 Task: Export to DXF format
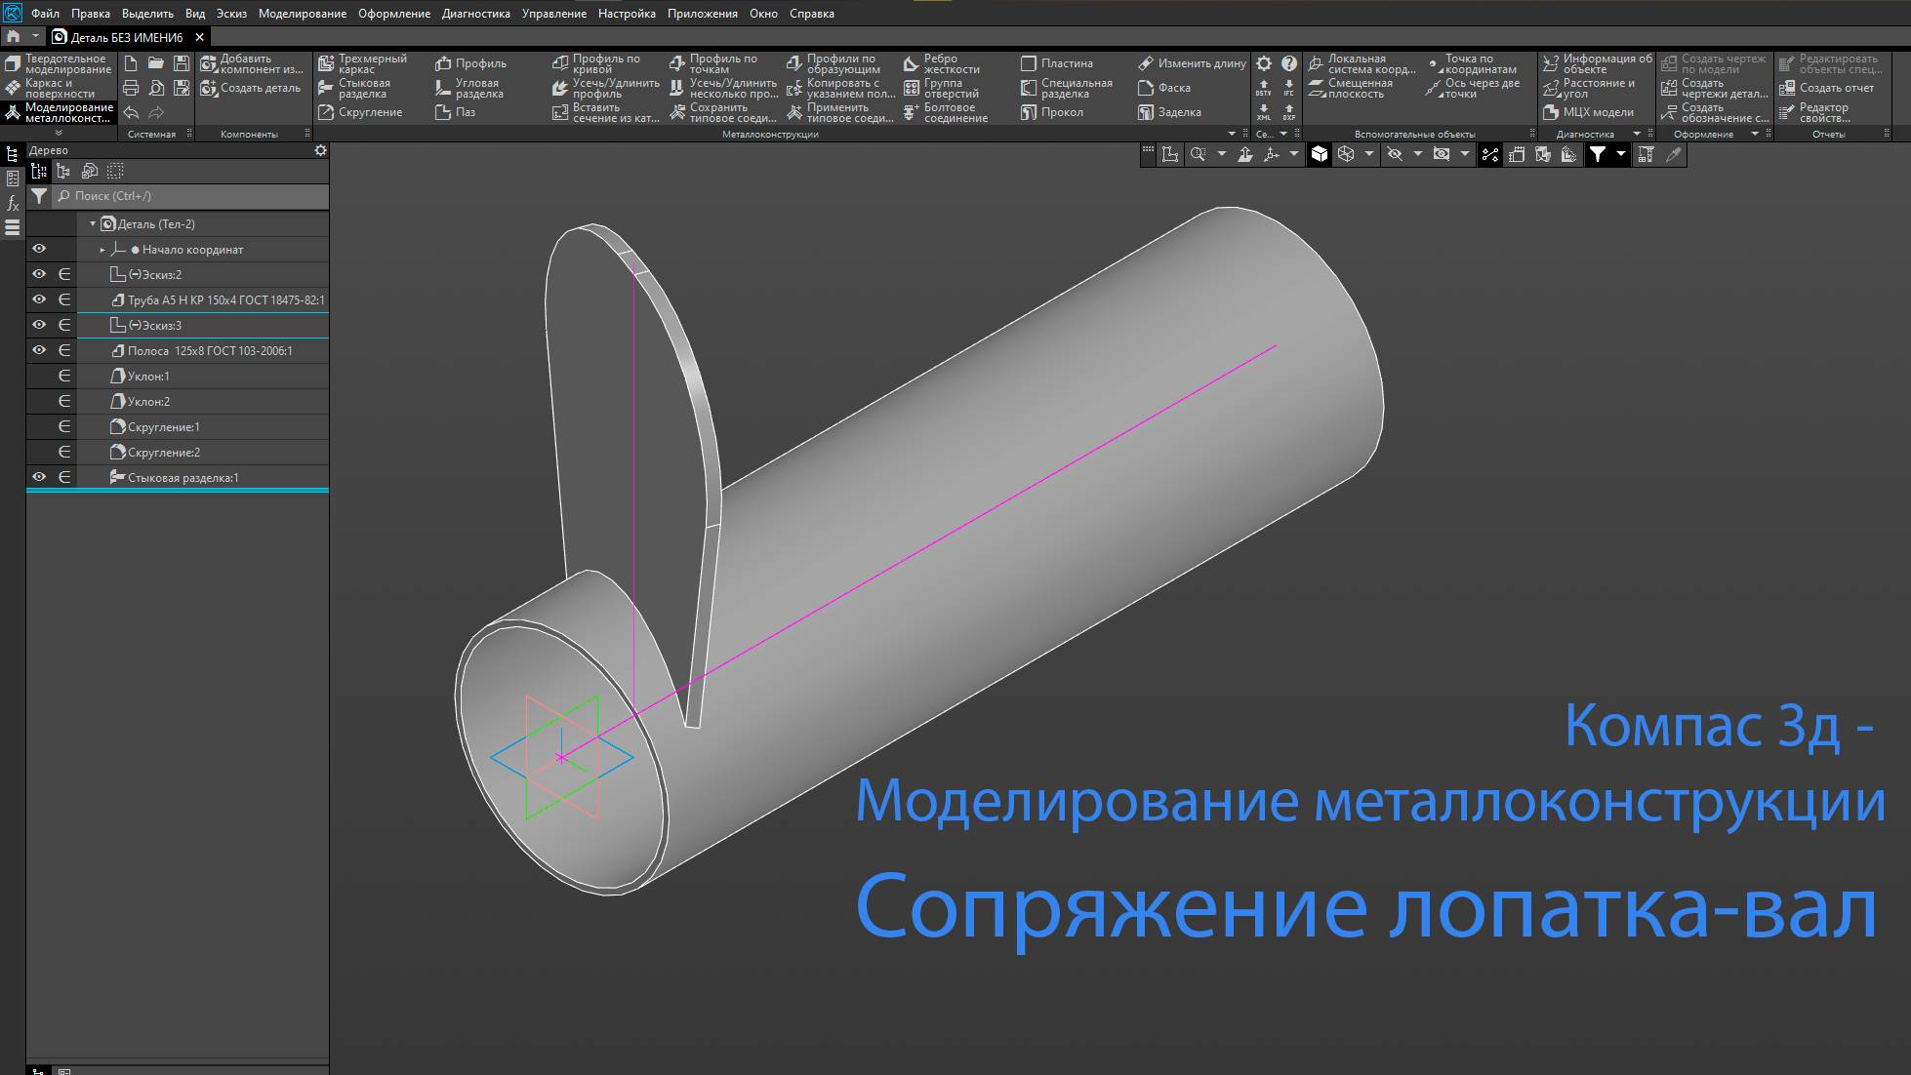coord(1289,112)
